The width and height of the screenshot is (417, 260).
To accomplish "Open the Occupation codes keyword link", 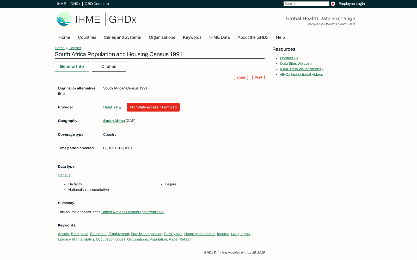I will point(111,239).
